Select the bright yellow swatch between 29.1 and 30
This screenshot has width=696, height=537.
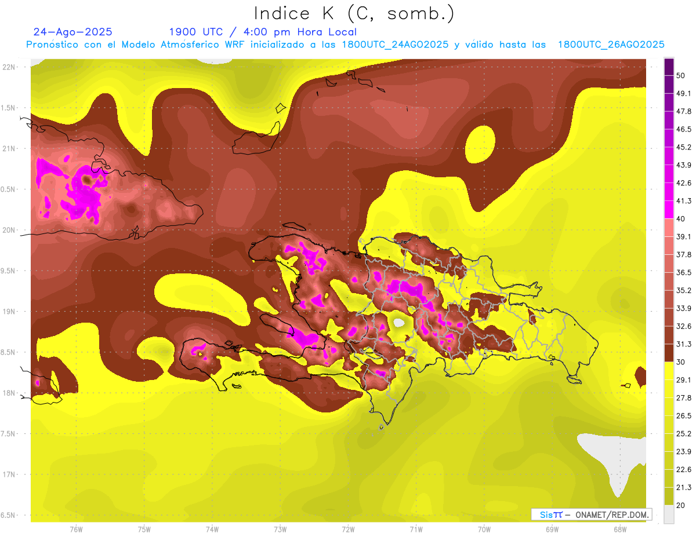[669, 371]
